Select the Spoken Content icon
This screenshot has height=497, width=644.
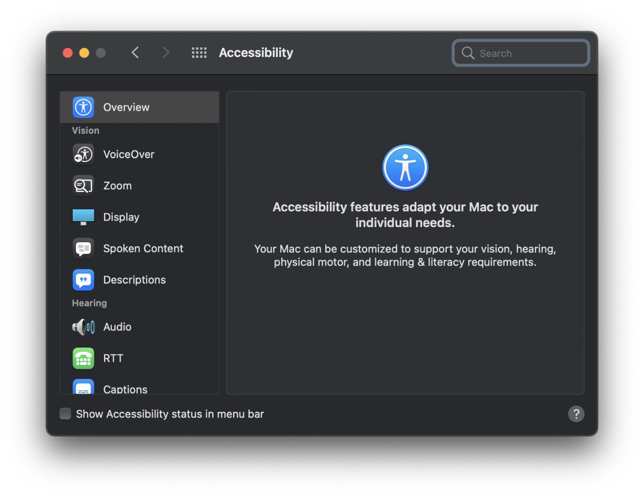tap(83, 249)
